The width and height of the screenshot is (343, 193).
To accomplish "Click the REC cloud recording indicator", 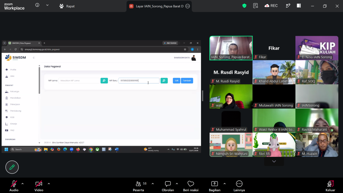I will 271,6.
